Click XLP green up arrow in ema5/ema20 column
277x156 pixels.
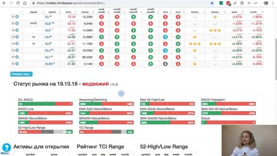pyautogui.click(x=101, y=37)
